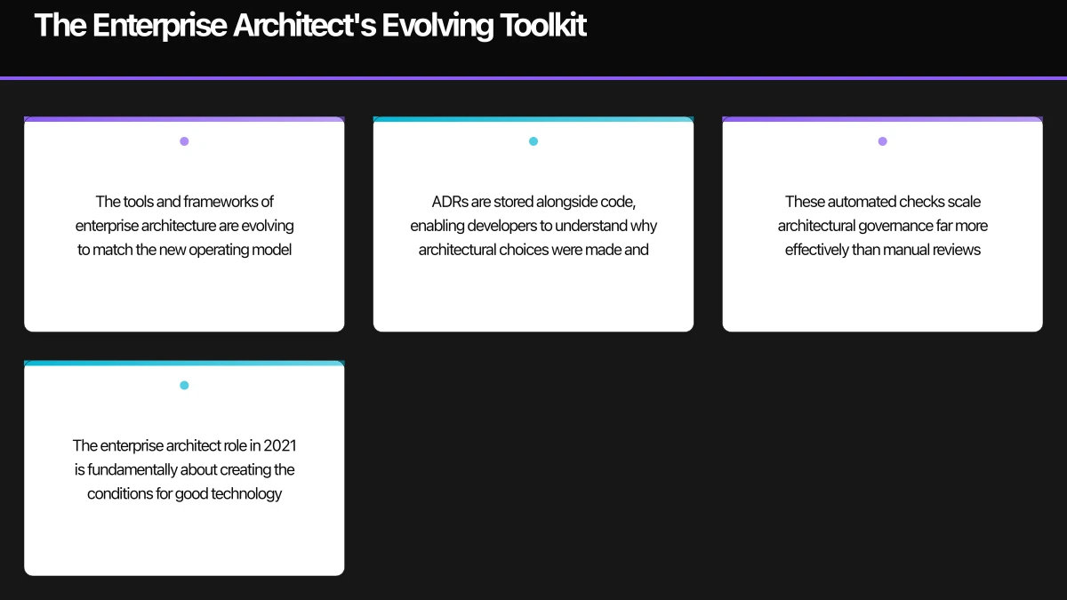
Task: Select the purple dot on the governance card
Action: (882, 140)
